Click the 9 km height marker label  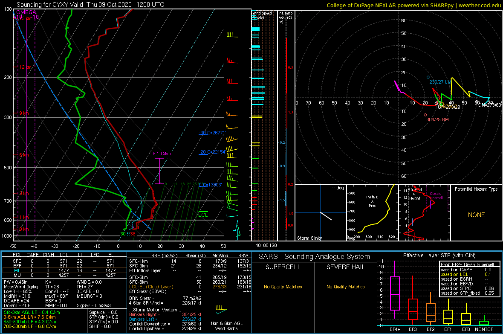24,113
